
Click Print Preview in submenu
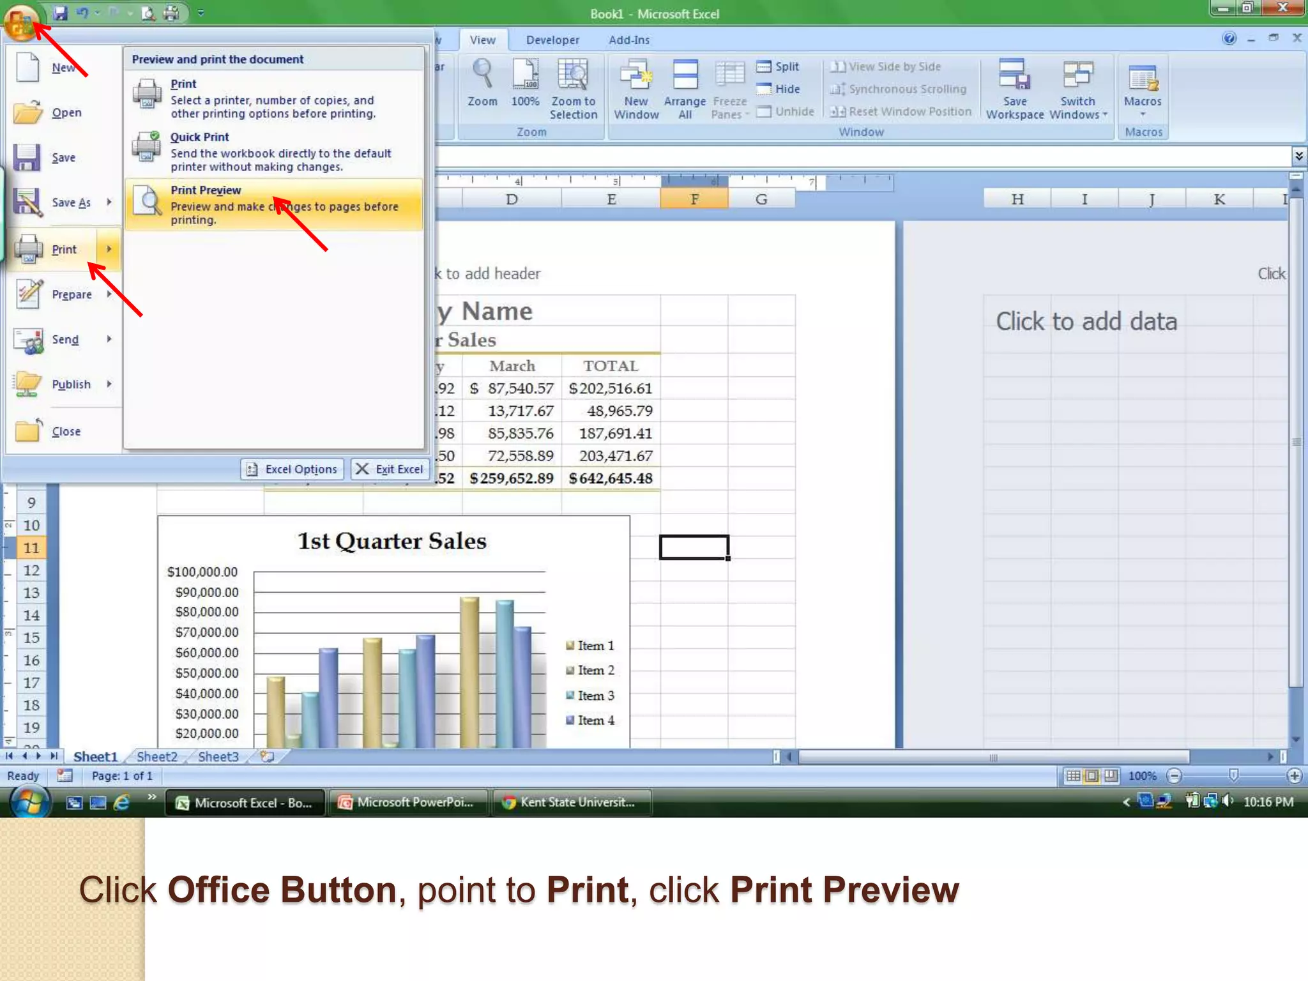tap(274, 204)
